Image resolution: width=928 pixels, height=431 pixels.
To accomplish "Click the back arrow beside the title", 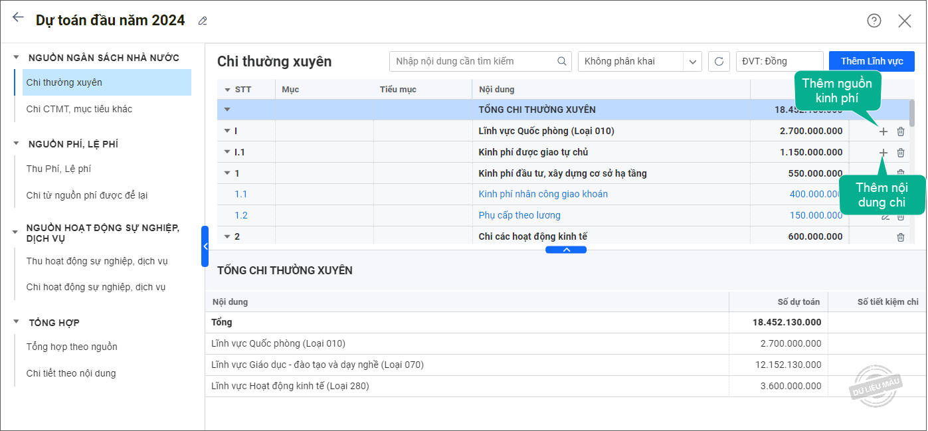I will pyautogui.click(x=18, y=18).
